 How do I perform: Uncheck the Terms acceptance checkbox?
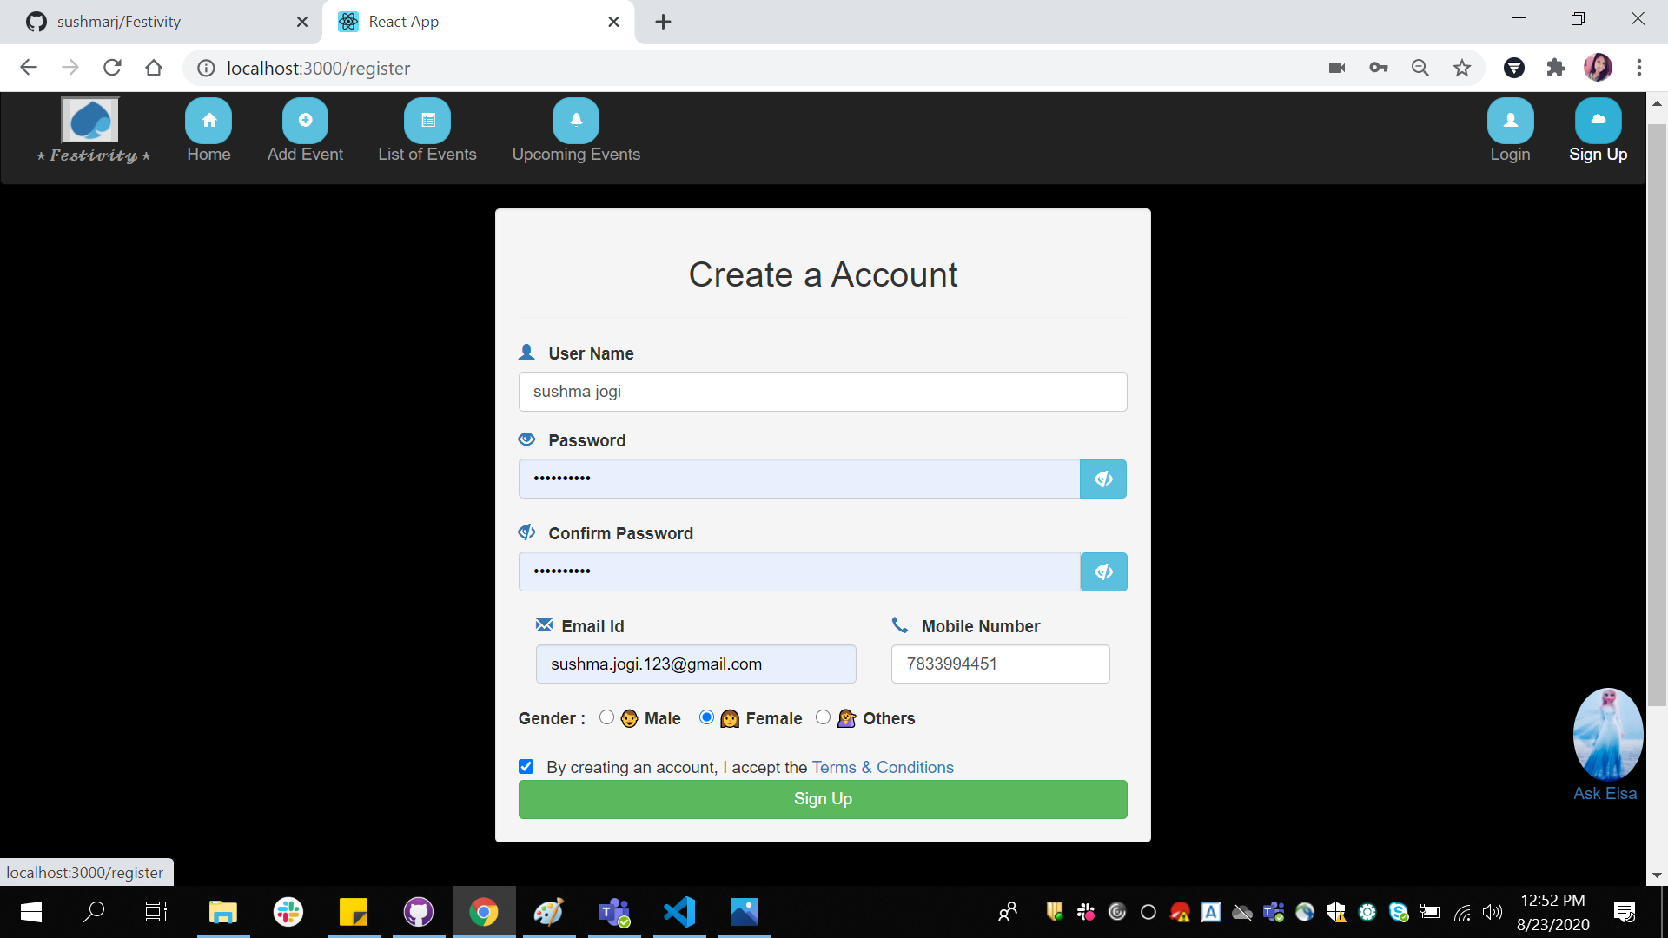tap(526, 766)
